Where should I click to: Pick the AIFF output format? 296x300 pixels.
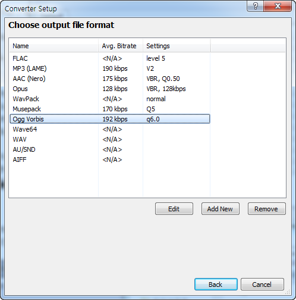pos(110,160)
